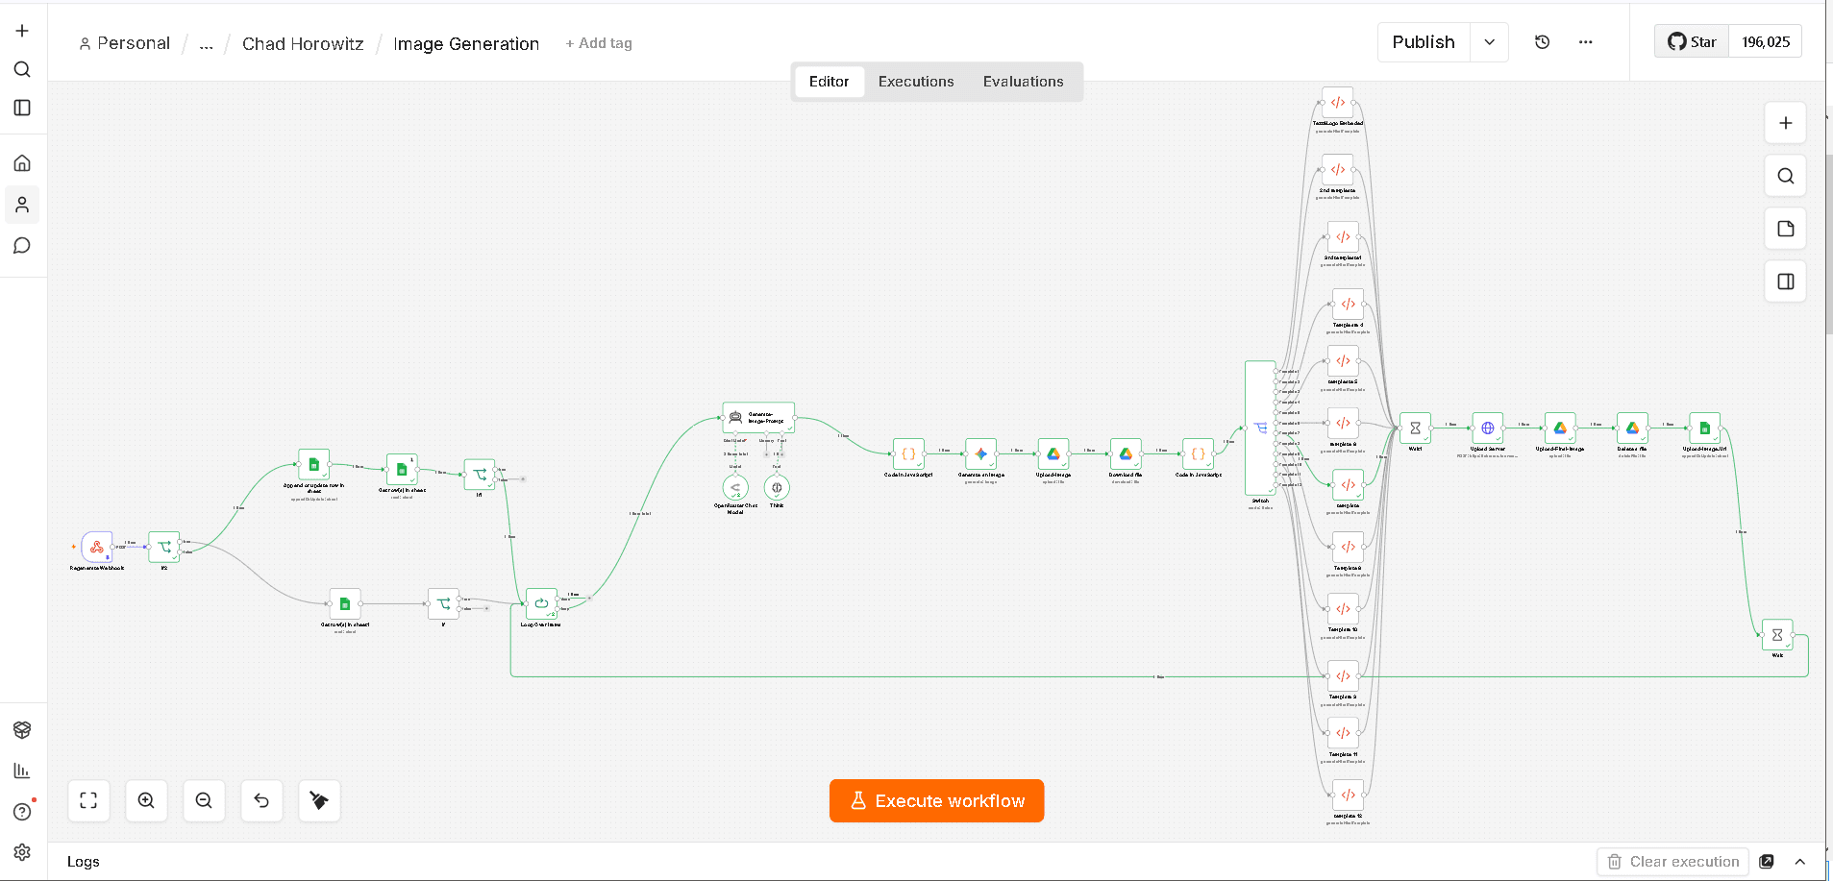Click the 196,025 GitHub star count
The image size is (1833, 881).
click(1766, 41)
